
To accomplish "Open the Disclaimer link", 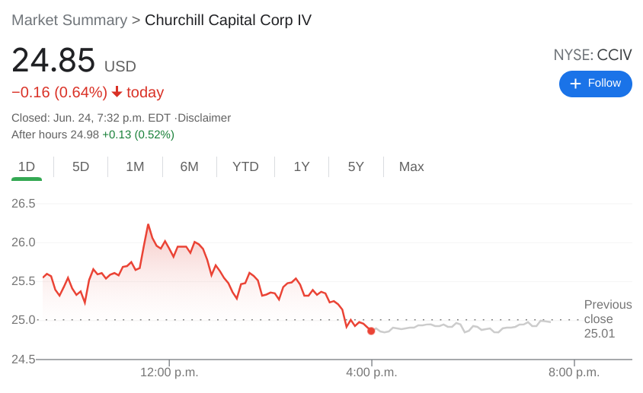I will click(204, 118).
